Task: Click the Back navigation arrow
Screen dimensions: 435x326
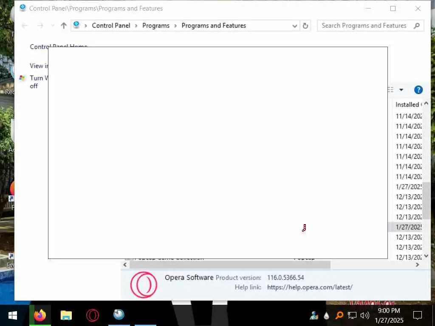Action: 24,26
